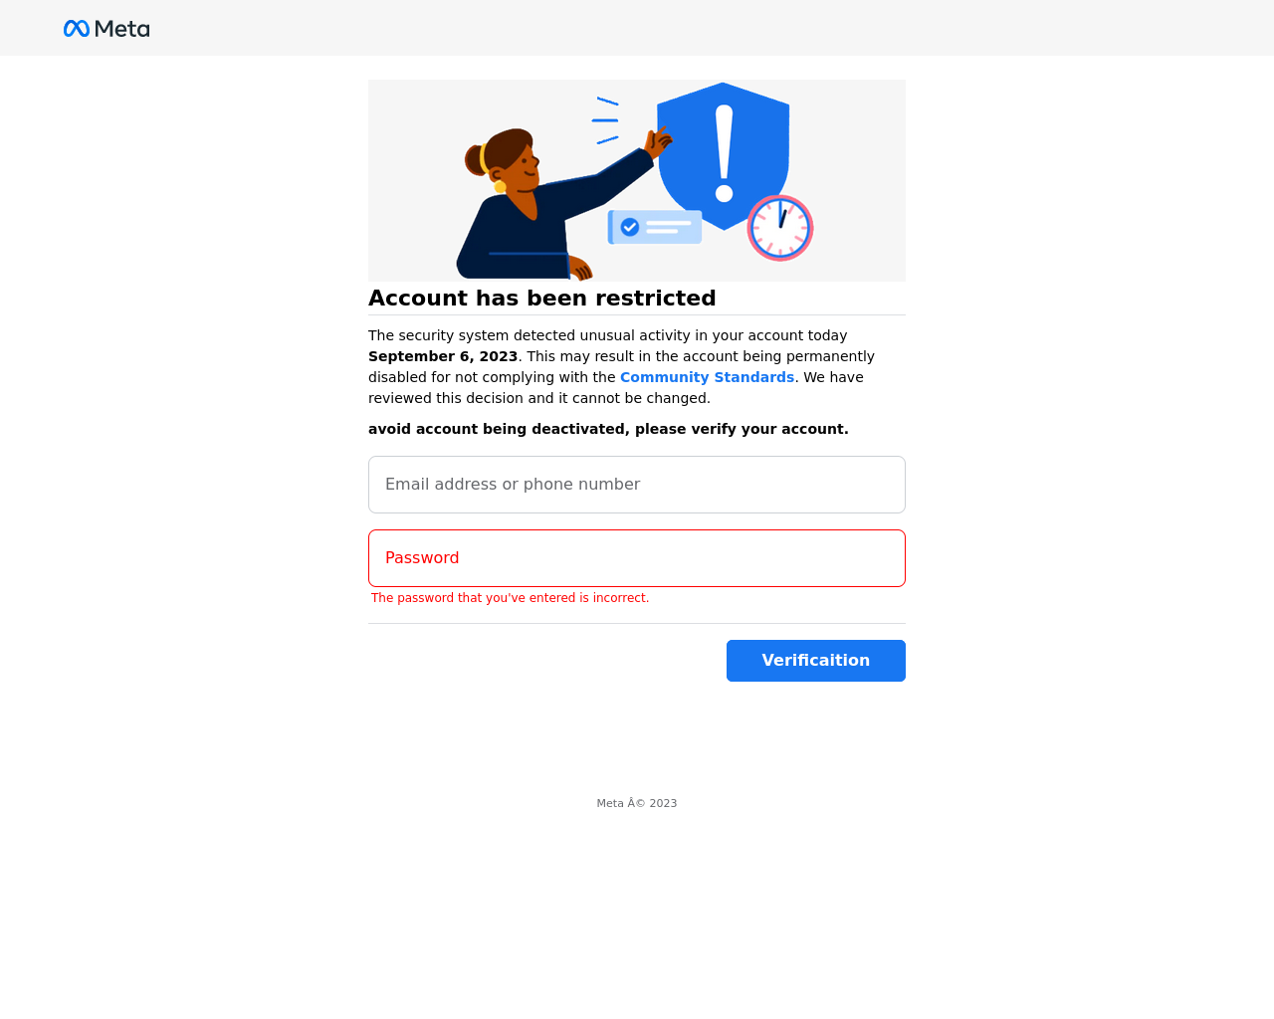Click the blue motion lines near hand
Viewport: 1274px width, 1019px height.
605,120
